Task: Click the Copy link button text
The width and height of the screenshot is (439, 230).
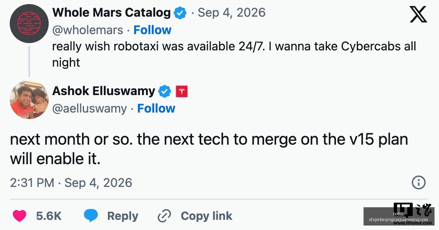Action: [207, 216]
